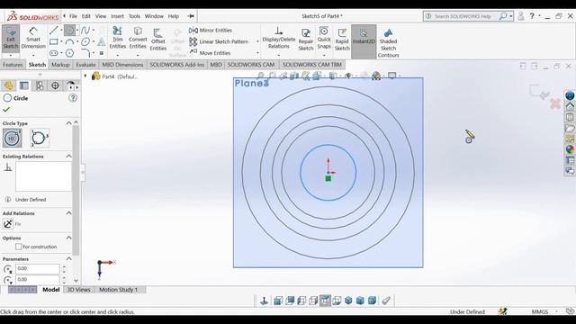576x324 pixels.
Task: Click Linear Sketch Pattern button
Action: pyautogui.click(x=219, y=41)
